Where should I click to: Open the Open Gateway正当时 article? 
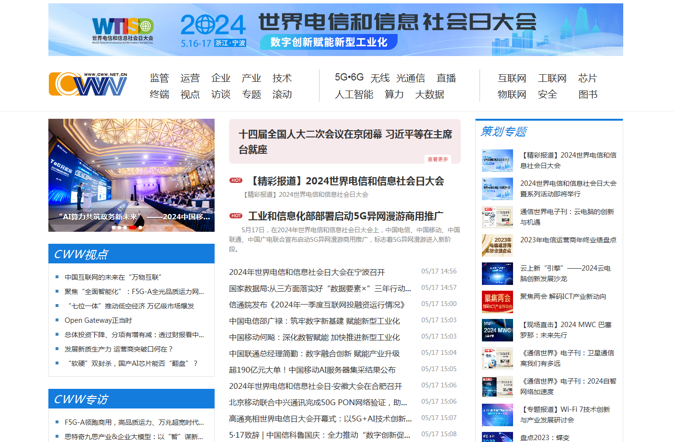pyautogui.click(x=98, y=320)
